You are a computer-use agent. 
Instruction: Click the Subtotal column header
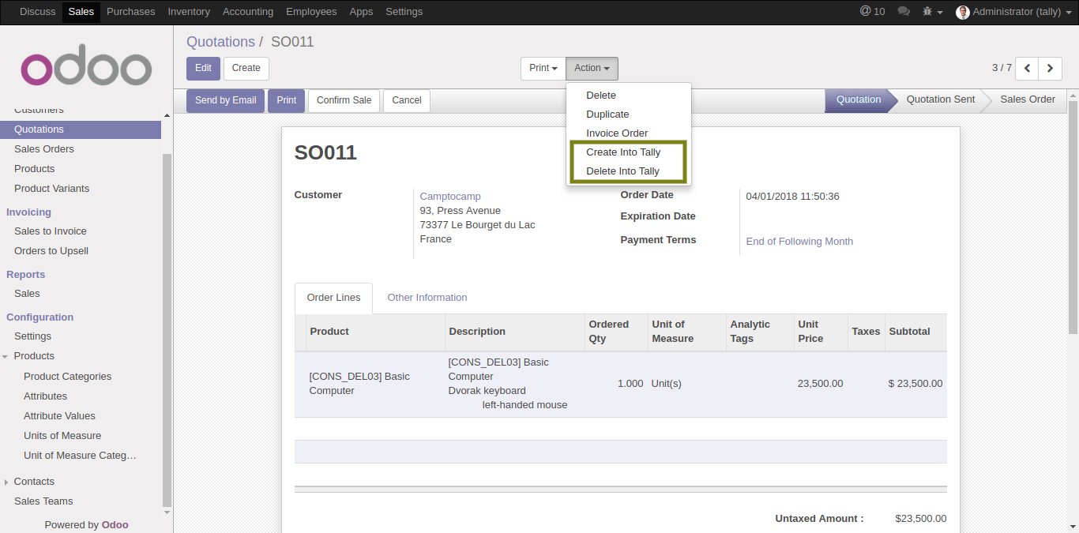click(x=916, y=332)
